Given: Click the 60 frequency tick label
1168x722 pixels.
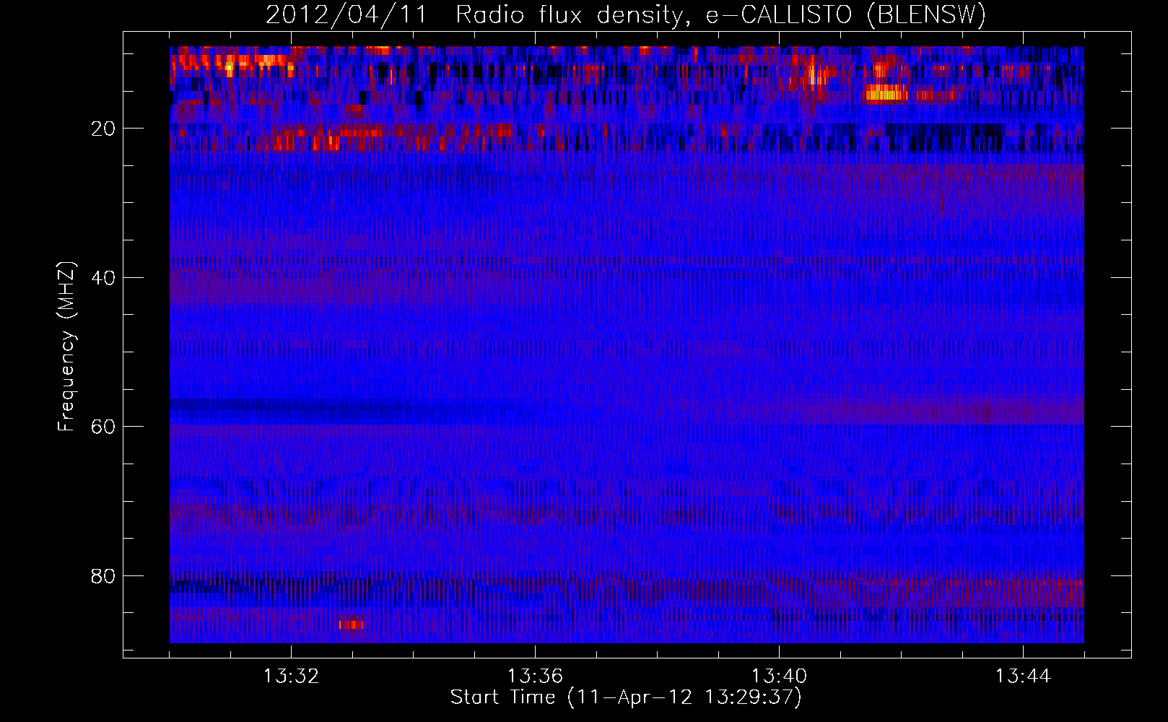Looking at the screenshot, I should tap(103, 427).
